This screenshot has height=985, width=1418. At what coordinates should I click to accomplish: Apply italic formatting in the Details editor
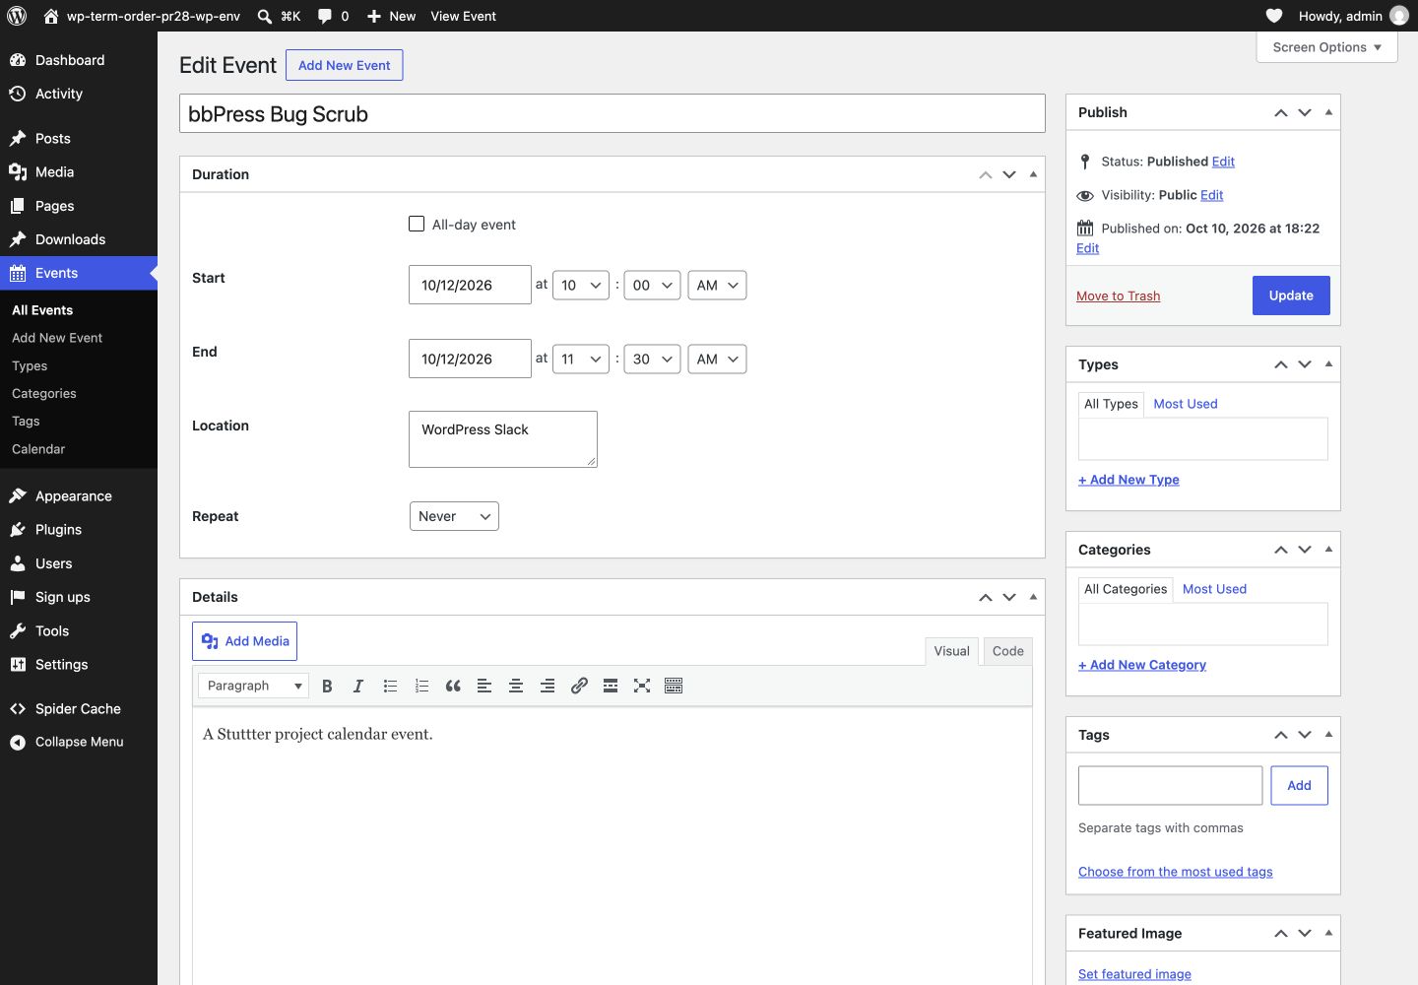click(358, 686)
